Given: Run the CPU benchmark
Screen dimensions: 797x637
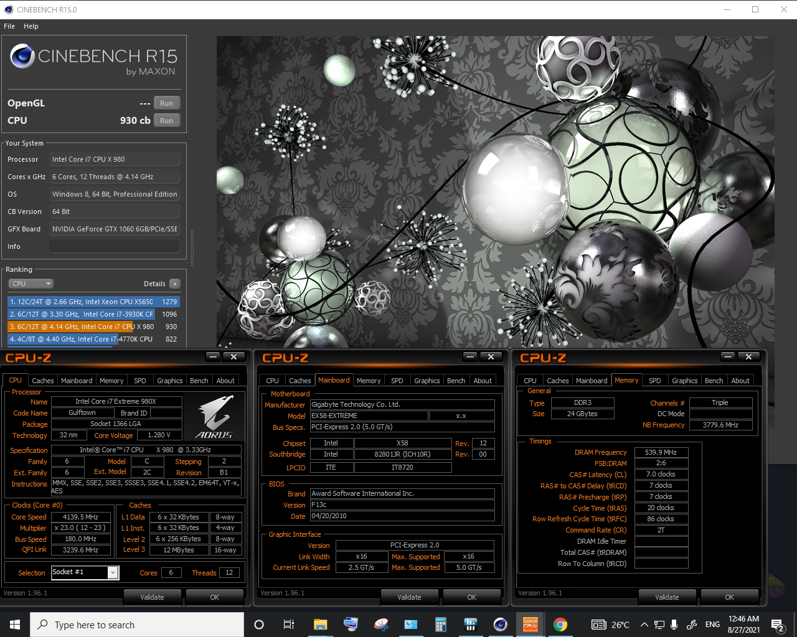Looking at the screenshot, I should (x=166, y=121).
